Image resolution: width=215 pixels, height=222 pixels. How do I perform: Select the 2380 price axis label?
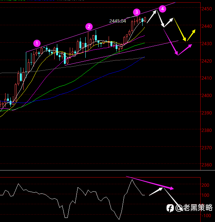[207, 130]
